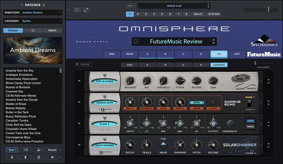The width and height of the screenshot is (283, 164).
Task: Select the AUX rack tab
Action: 130,65
